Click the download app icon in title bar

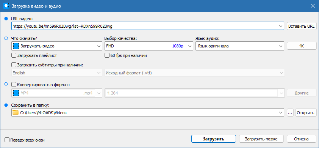click(7, 6)
